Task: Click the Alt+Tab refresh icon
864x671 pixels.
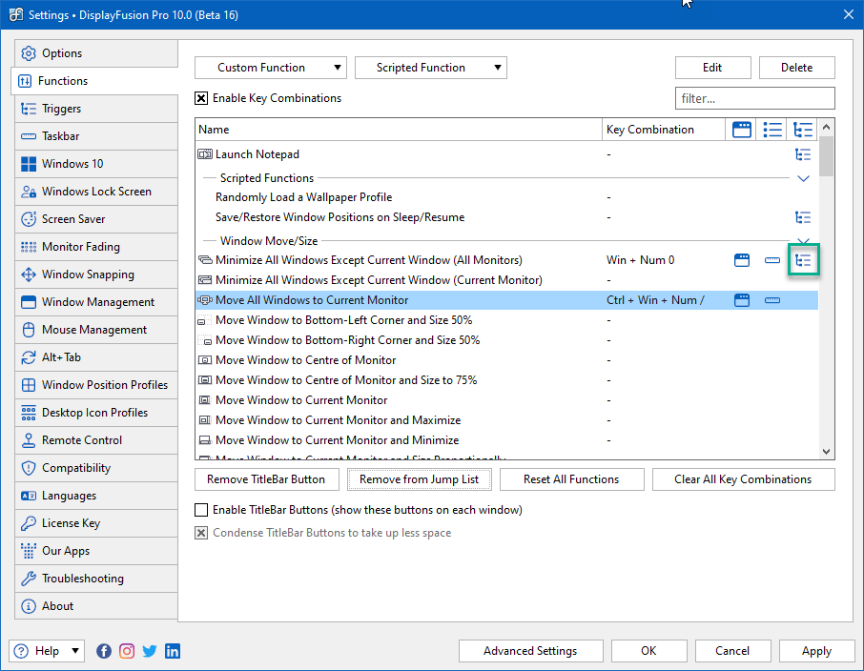Action: coord(28,357)
